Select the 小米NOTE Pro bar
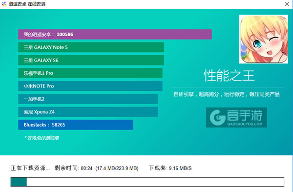 90,86
